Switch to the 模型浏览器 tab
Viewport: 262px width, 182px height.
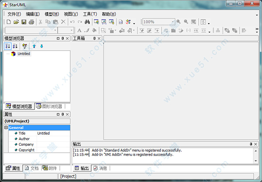(19, 106)
